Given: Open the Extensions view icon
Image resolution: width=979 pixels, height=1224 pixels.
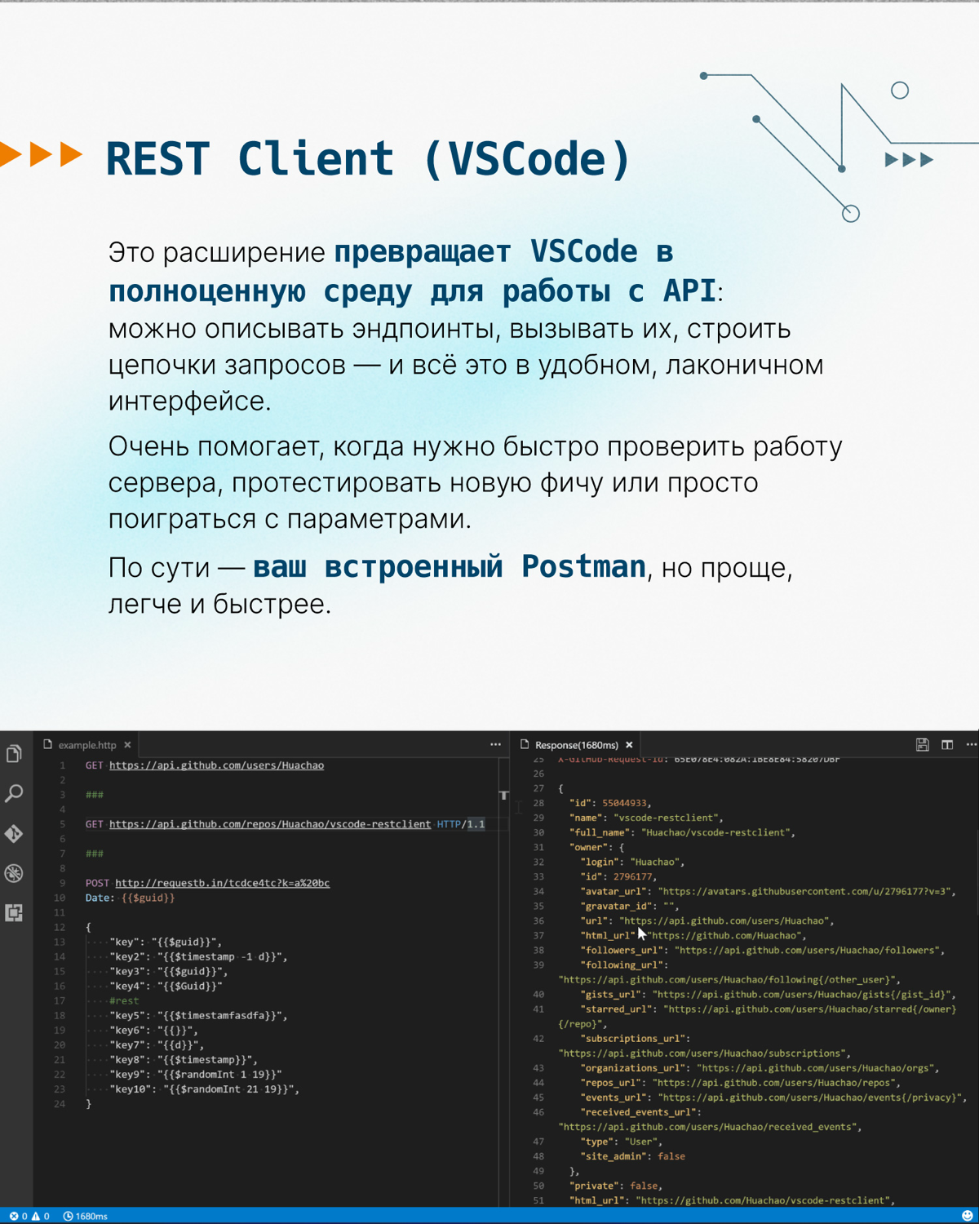Looking at the screenshot, I should pyautogui.click(x=13, y=914).
